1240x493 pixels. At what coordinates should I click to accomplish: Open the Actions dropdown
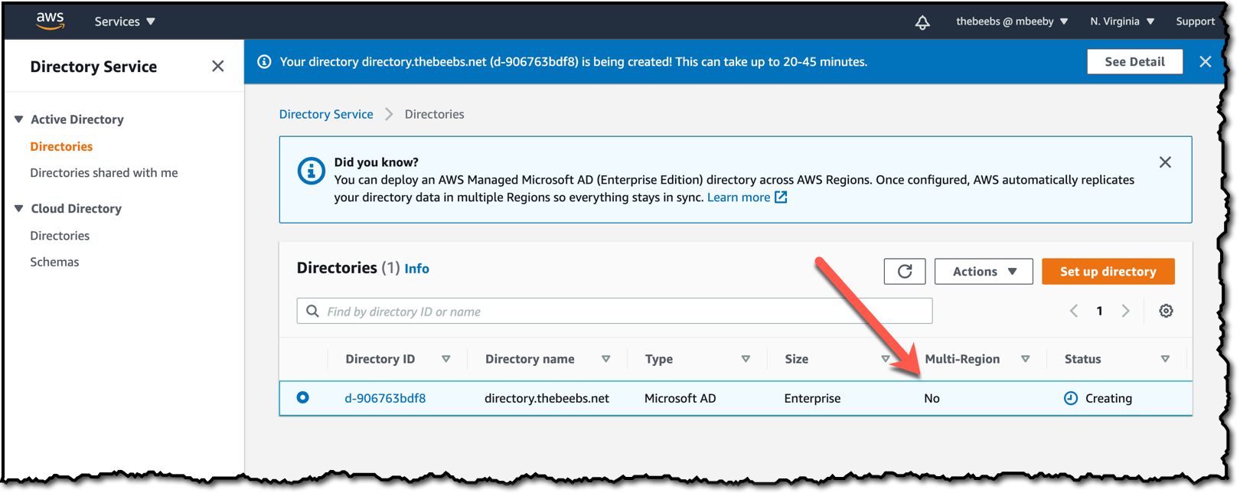(x=984, y=272)
